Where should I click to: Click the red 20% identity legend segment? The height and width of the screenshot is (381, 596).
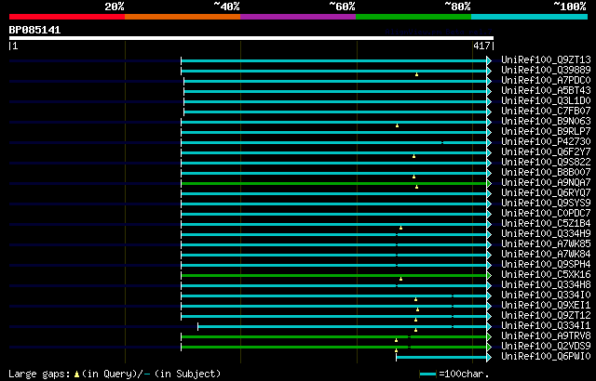tap(67, 17)
